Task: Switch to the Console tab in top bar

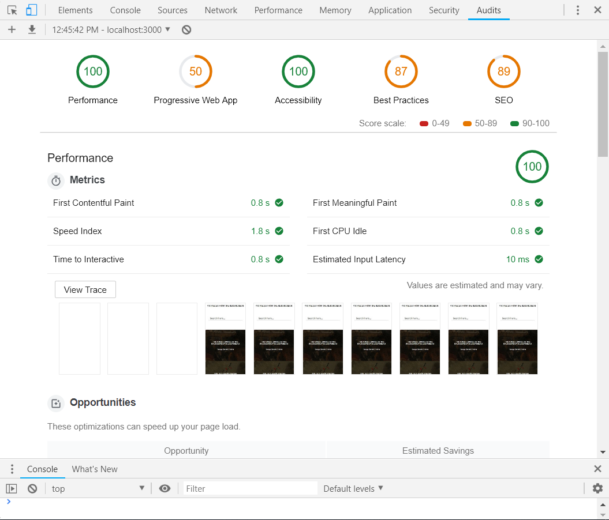Action: [125, 10]
